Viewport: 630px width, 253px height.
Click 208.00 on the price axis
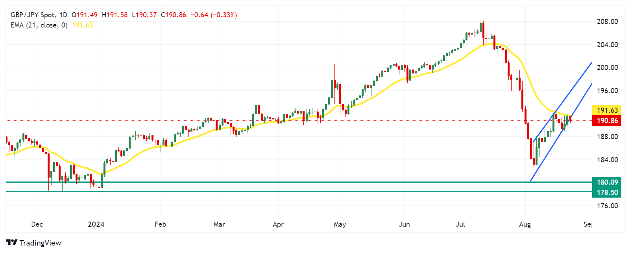point(607,22)
